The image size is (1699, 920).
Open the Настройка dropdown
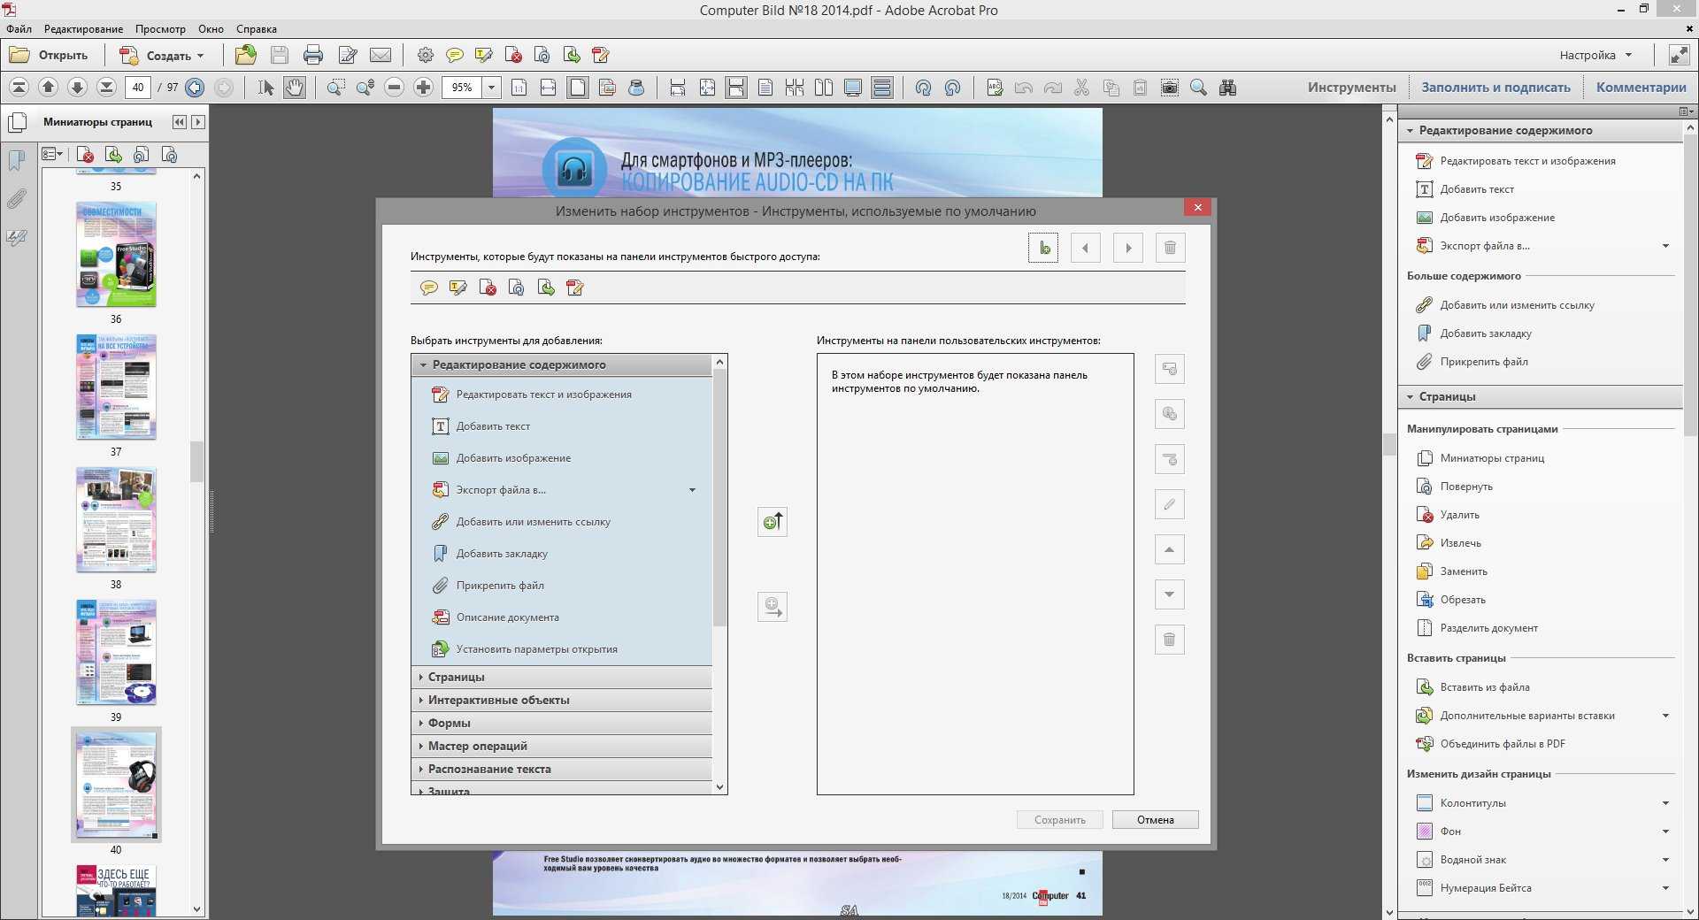1595,55
